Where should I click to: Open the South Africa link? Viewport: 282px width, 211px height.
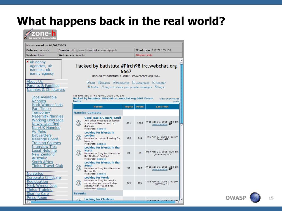[42, 162]
